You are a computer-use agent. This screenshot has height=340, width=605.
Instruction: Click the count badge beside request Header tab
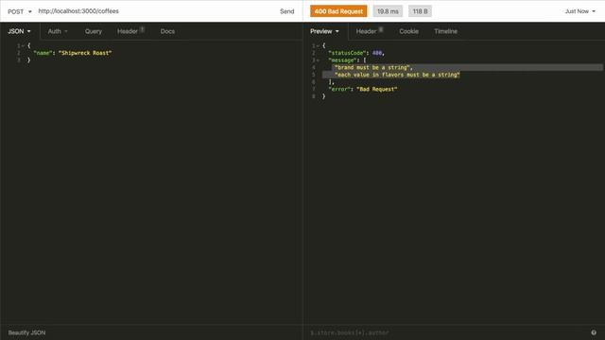[142, 29]
